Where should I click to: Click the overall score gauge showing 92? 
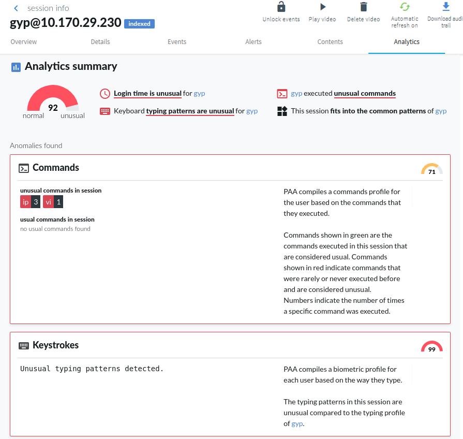53,101
